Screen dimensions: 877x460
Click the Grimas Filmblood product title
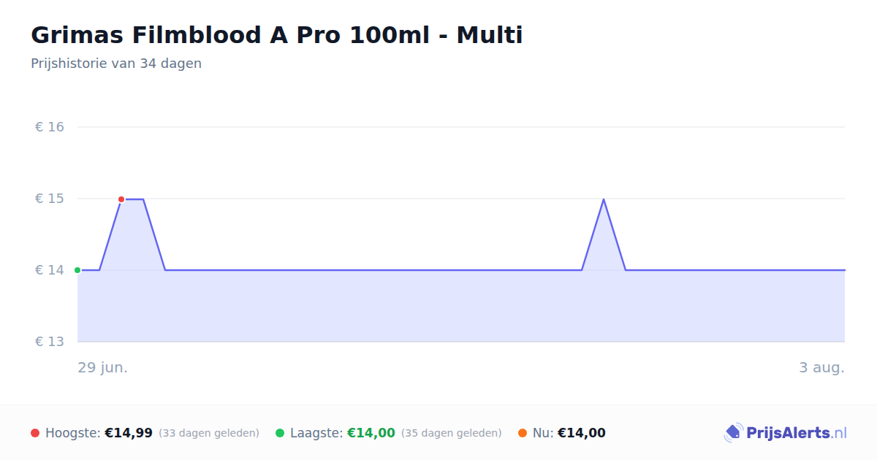coord(277,35)
